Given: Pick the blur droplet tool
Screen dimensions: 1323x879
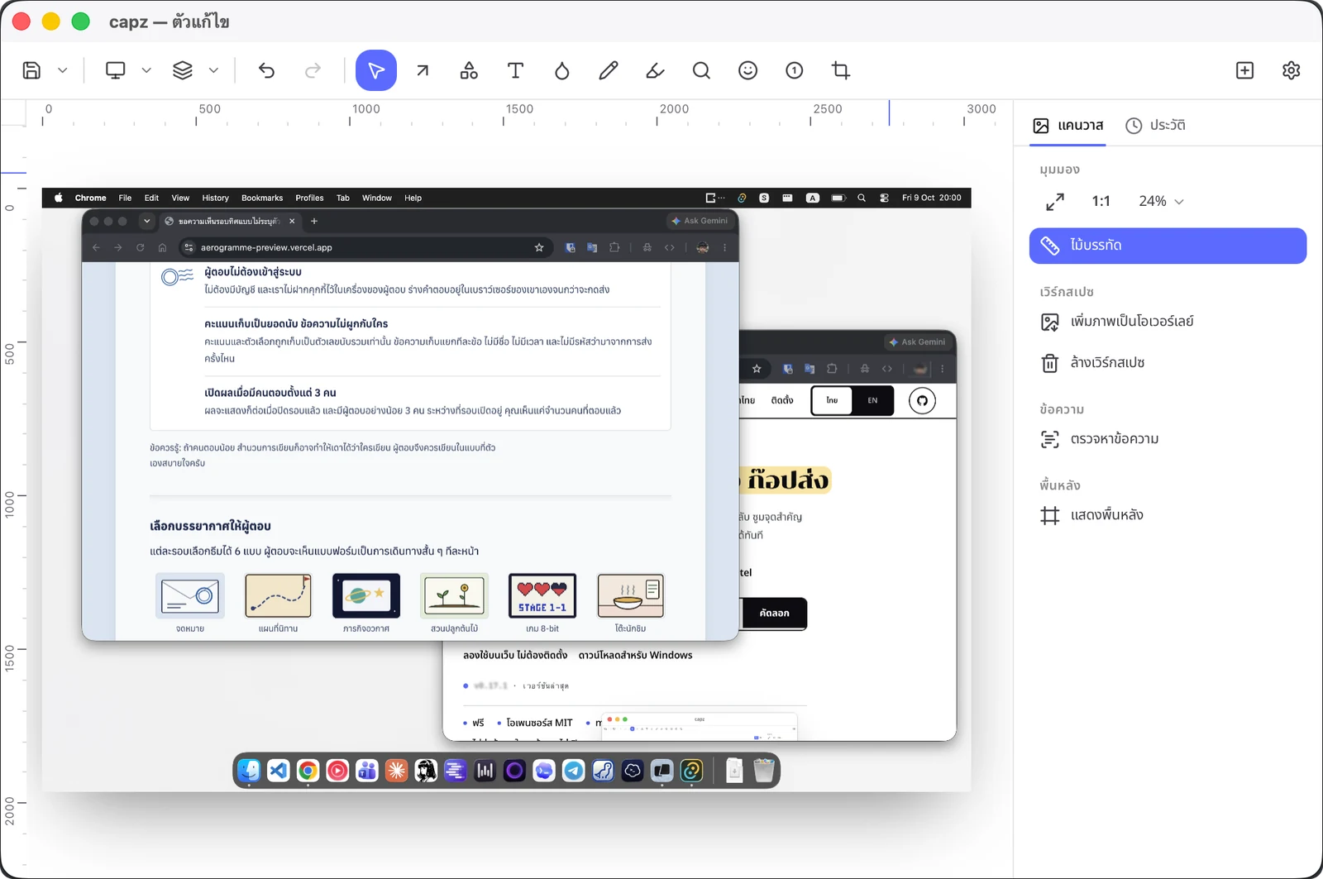Looking at the screenshot, I should click(x=562, y=70).
